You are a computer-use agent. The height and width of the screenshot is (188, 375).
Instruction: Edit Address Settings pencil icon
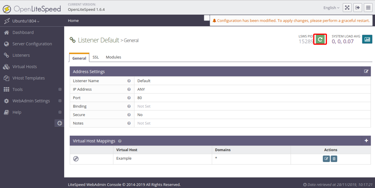click(x=366, y=71)
